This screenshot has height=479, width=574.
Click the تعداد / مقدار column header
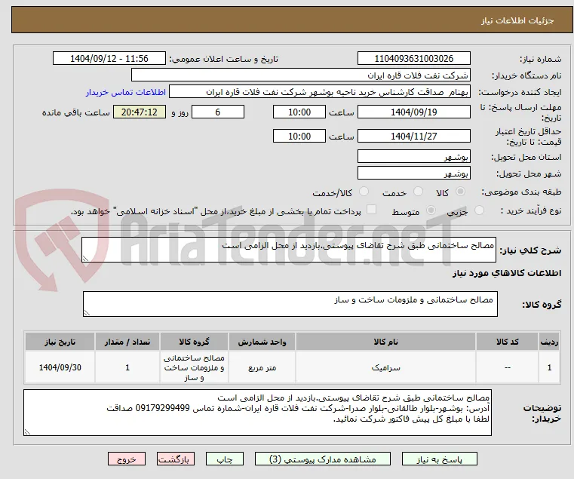[x=127, y=342]
